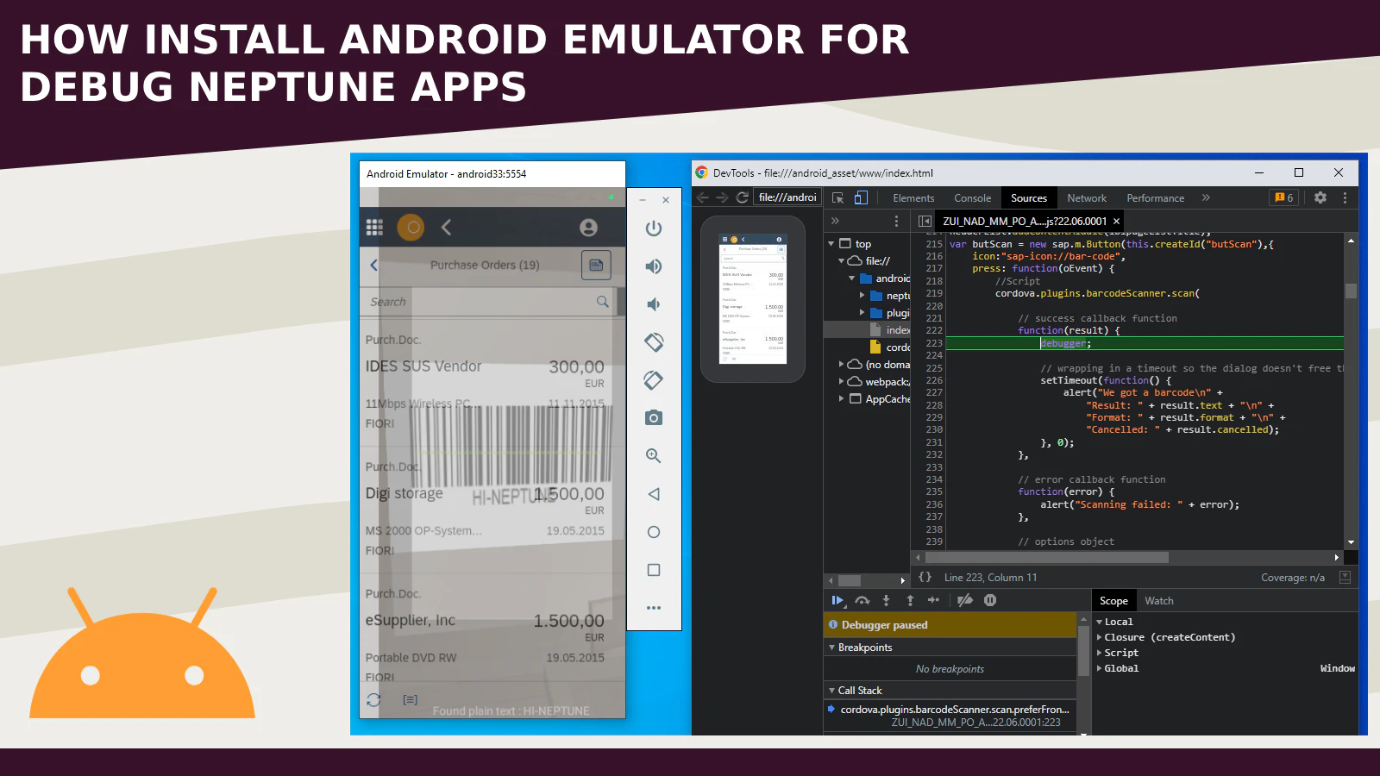The image size is (1380, 776).
Task: Select the element inspection tool
Action: point(837,197)
